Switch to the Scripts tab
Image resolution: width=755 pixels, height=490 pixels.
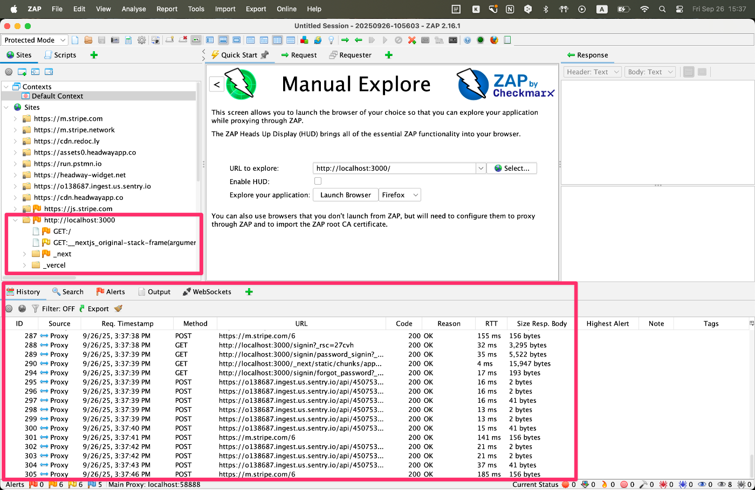[60, 55]
